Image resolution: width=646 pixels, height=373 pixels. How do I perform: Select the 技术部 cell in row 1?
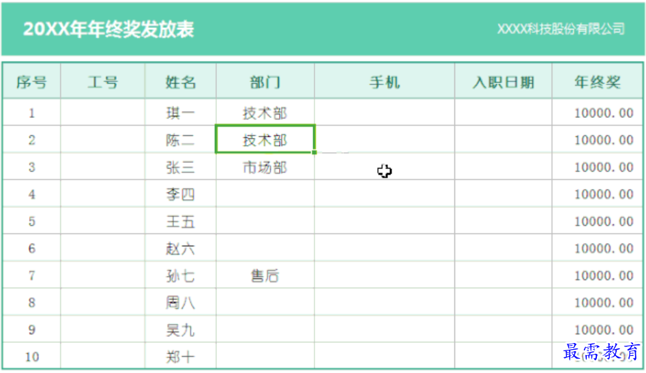tap(265, 112)
